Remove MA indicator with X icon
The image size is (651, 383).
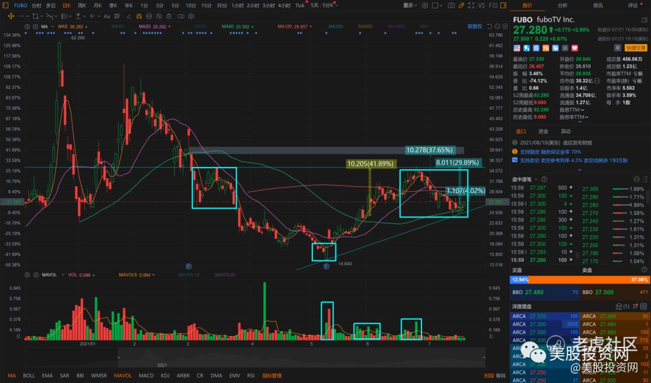[36, 27]
